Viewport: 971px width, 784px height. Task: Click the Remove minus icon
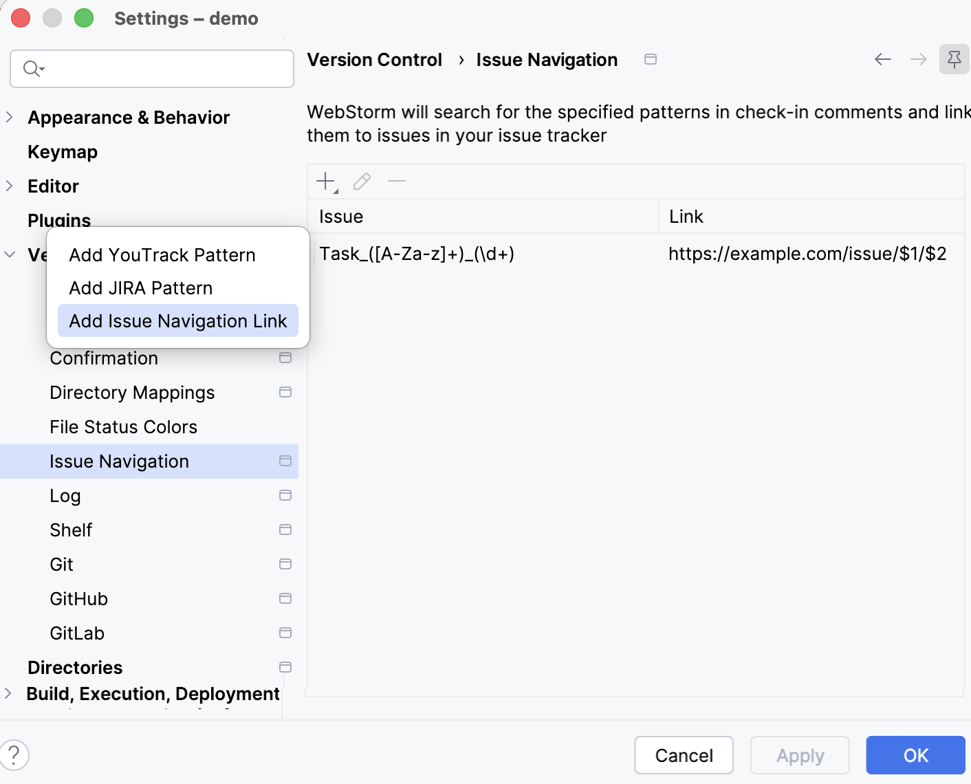coord(397,182)
